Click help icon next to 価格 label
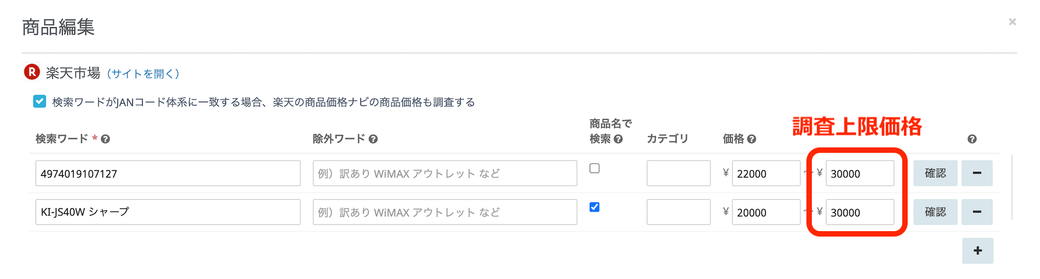 (751, 139)
